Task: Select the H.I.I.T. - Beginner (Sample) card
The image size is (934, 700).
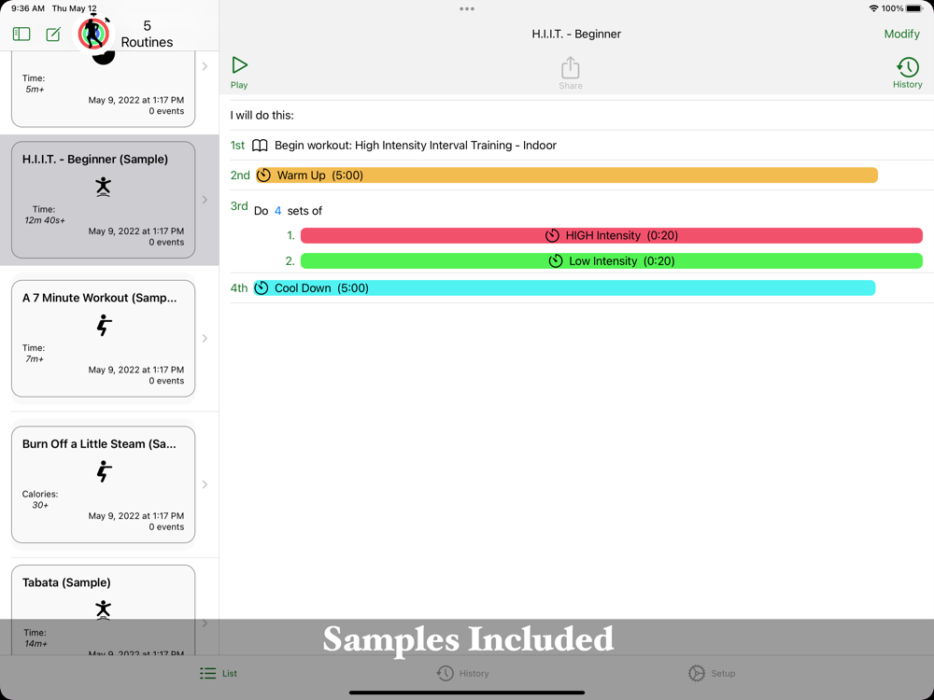Action: pyautogui.click(x=103, y=200)
